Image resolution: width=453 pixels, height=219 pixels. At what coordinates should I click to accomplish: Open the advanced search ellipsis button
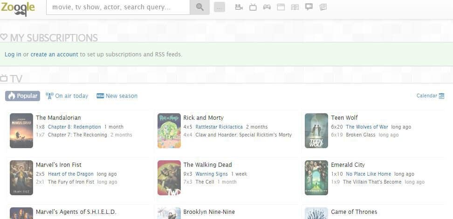pos(220,7)
